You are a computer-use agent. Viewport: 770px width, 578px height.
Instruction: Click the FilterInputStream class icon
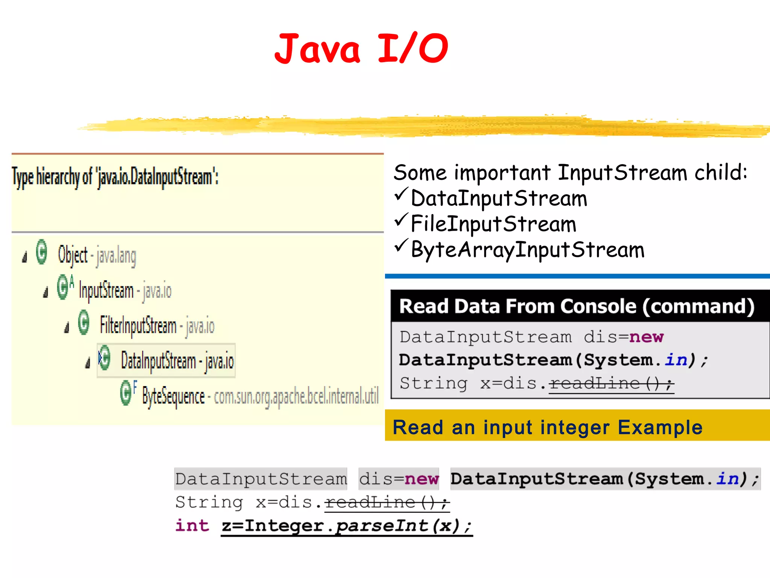tap(84, 322)
